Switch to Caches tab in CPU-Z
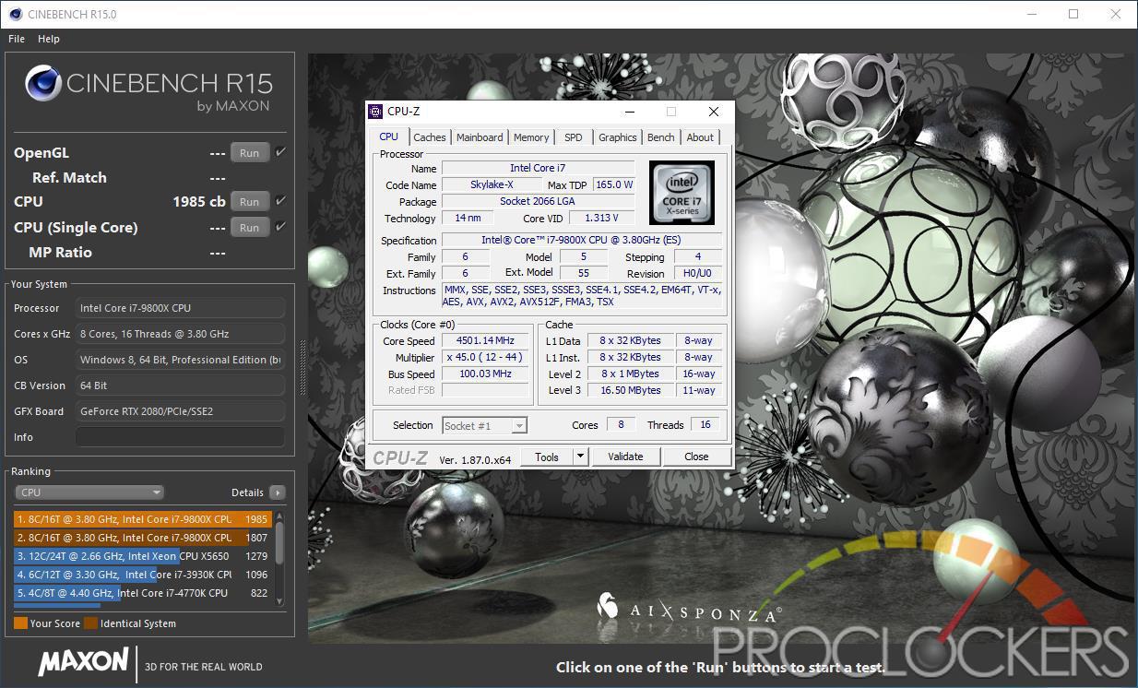This screenshot has height=688, width=1138. [430, 137]
